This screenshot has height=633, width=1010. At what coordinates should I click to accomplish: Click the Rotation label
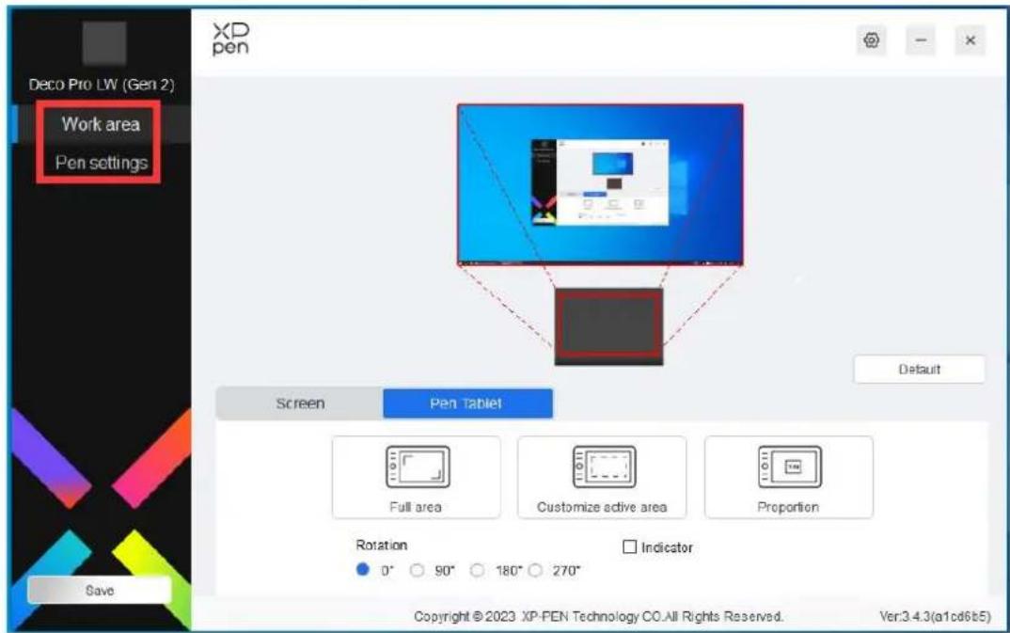381,545
